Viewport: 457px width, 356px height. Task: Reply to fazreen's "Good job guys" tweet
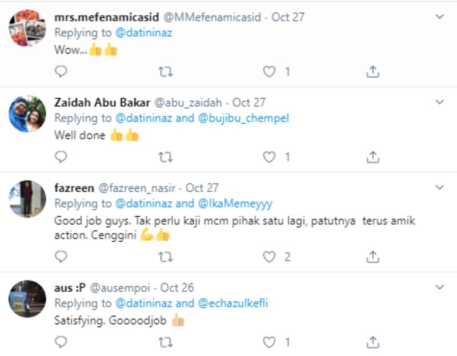click(x=61, y=257)
